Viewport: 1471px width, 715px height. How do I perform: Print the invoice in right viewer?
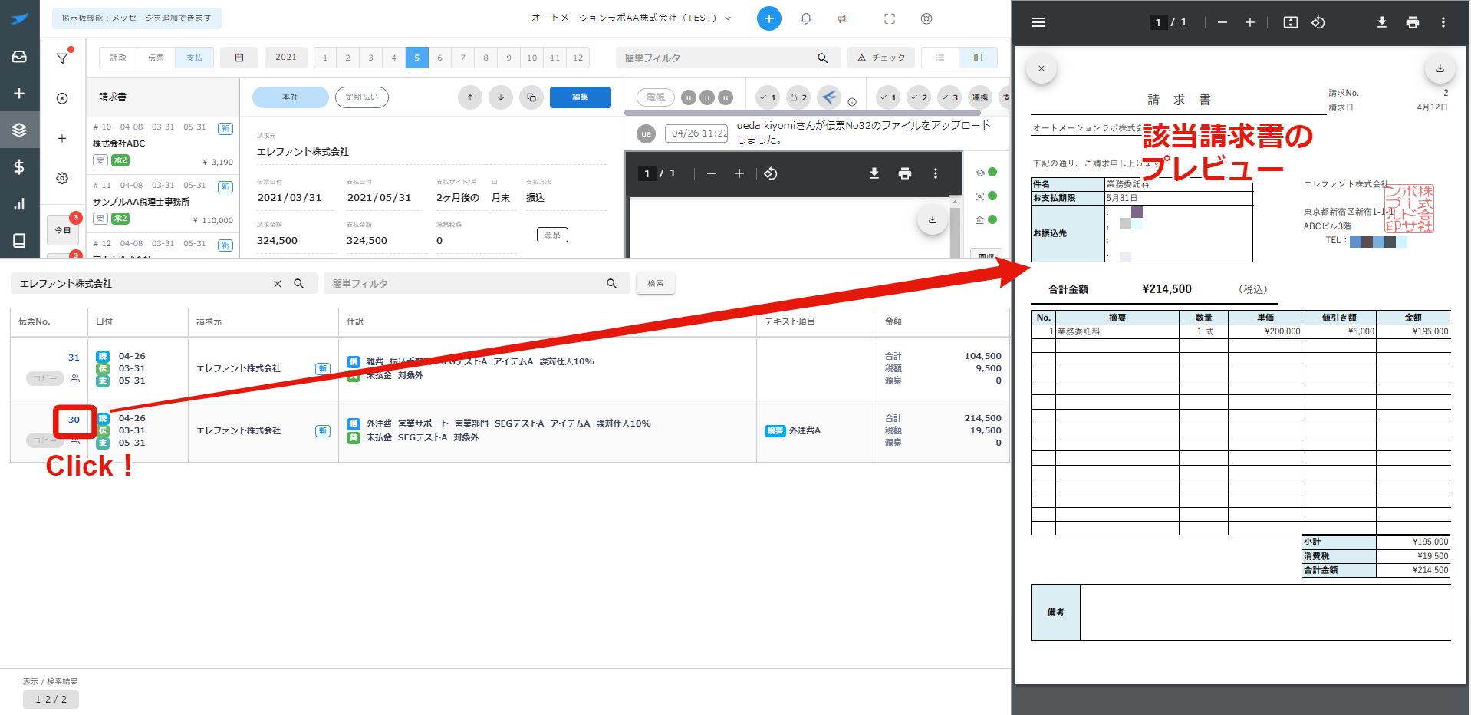coord(1413,22)
